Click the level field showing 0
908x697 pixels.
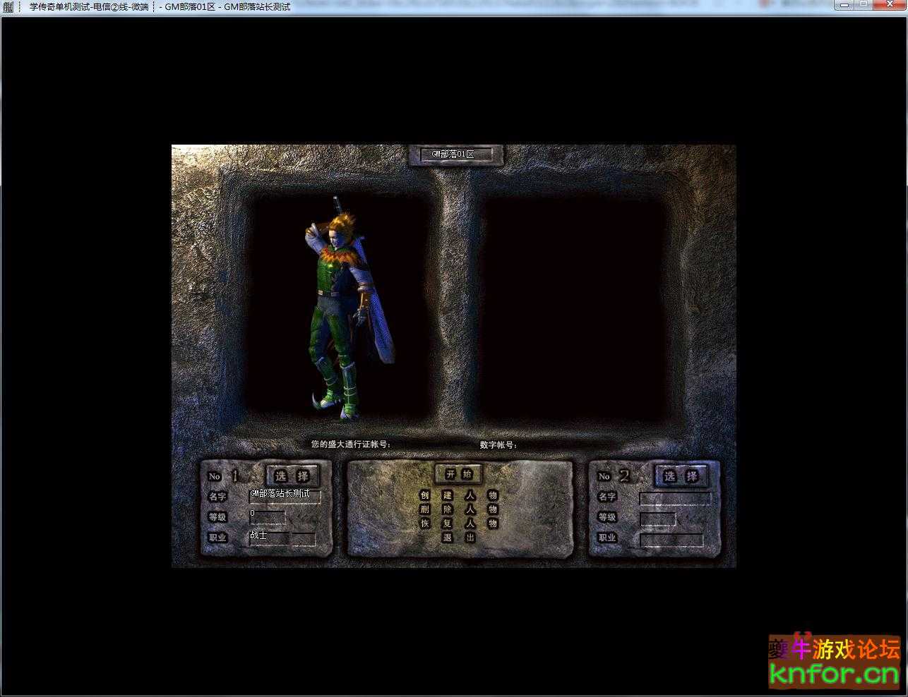(x=267, y=517)
